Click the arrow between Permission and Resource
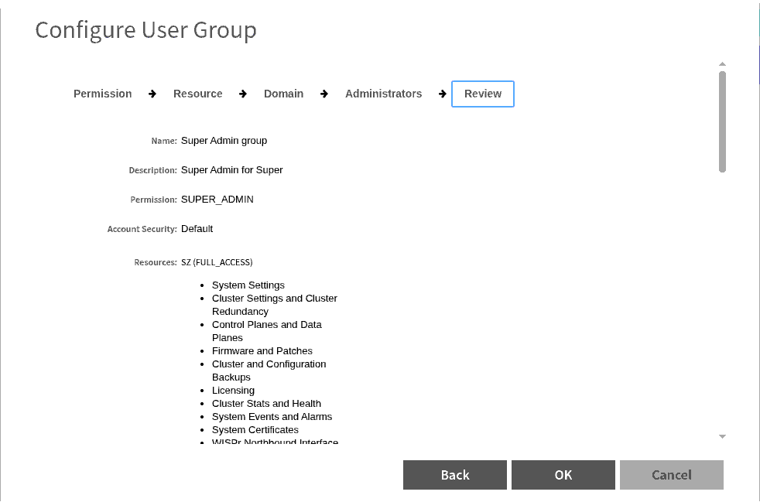Image resolution: width=760 pixels, height=502 pixels. click(x=152, y=94)
